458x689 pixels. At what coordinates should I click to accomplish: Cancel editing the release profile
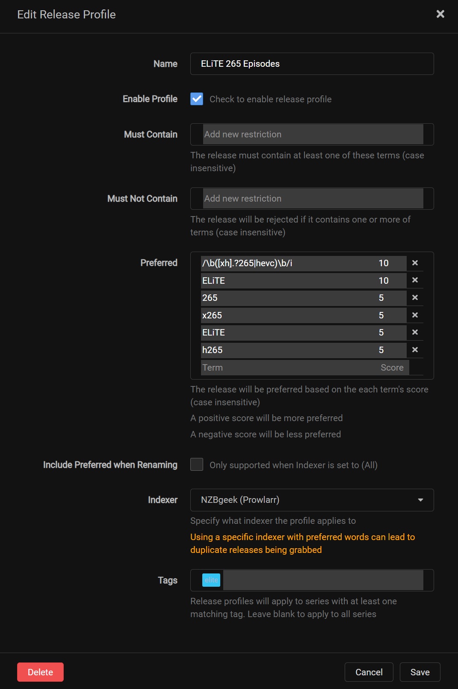(x=369, y=672)
